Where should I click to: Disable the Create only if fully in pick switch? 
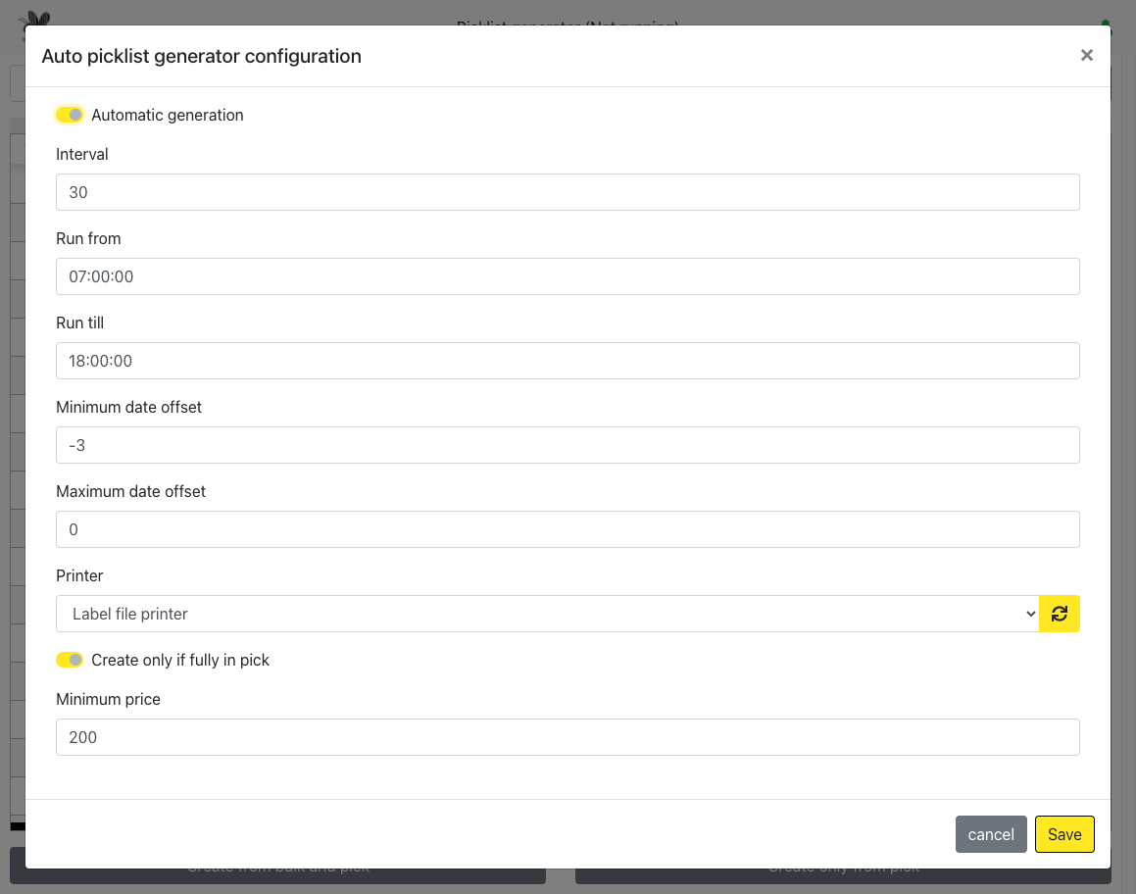70,661
